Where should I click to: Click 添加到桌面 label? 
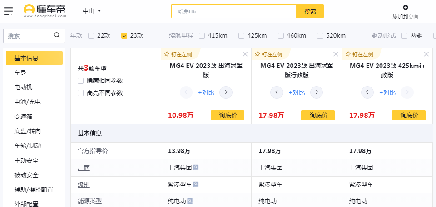406,16
